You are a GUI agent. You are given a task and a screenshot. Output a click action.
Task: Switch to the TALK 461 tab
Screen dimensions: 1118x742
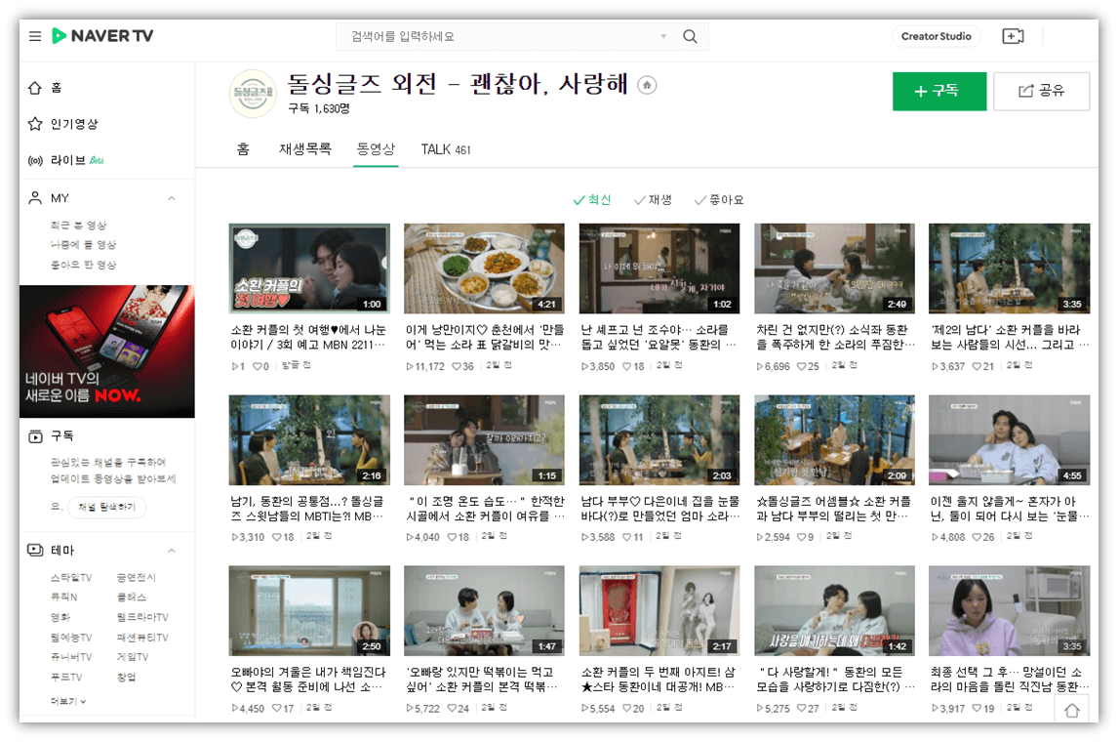click(446, 150)
